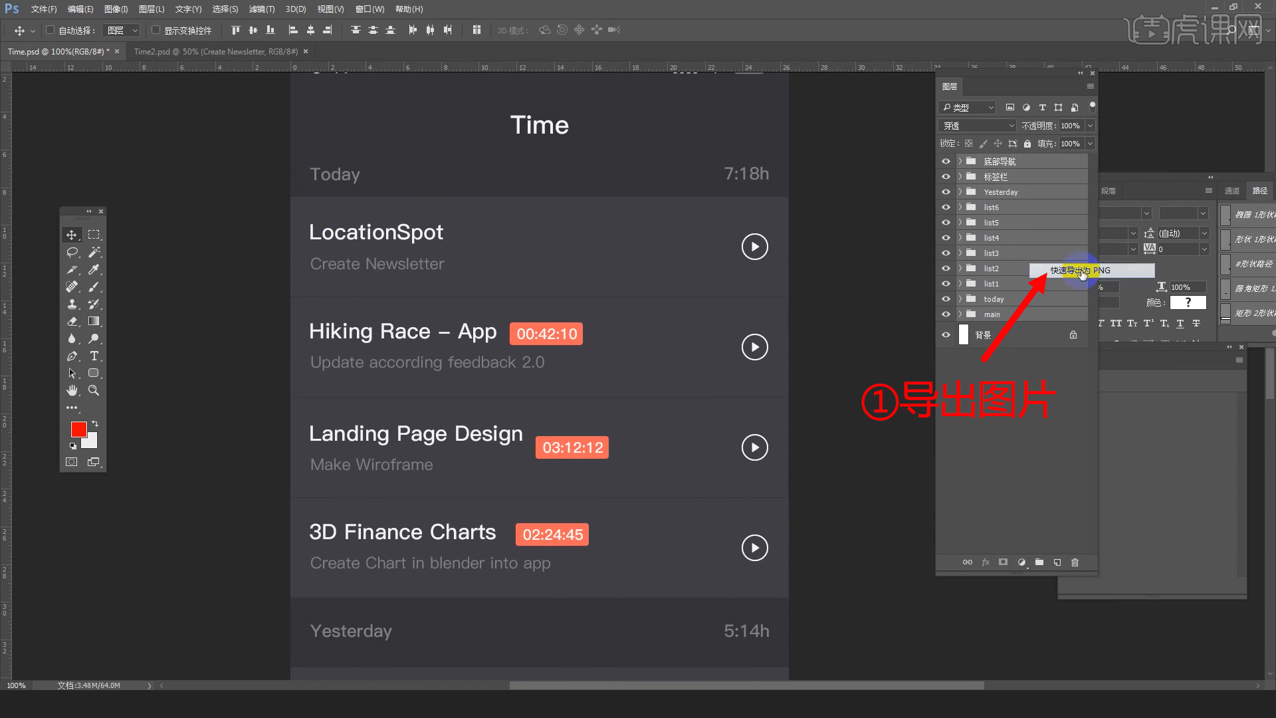The width and height of the screenshot is (1276, 718).
Task: Click the delete layer trash icon
Action: (1075, 562)
